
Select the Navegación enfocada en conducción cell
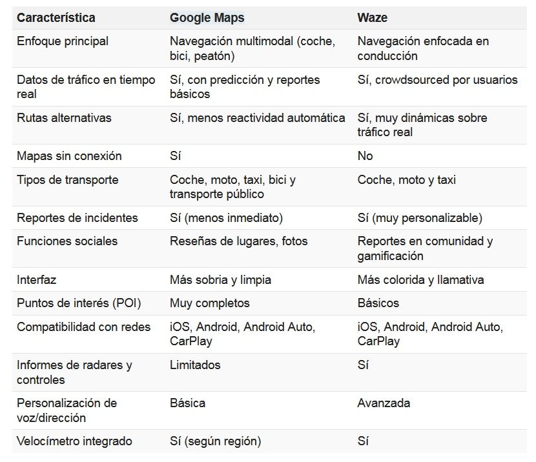[x=423, y=48]
